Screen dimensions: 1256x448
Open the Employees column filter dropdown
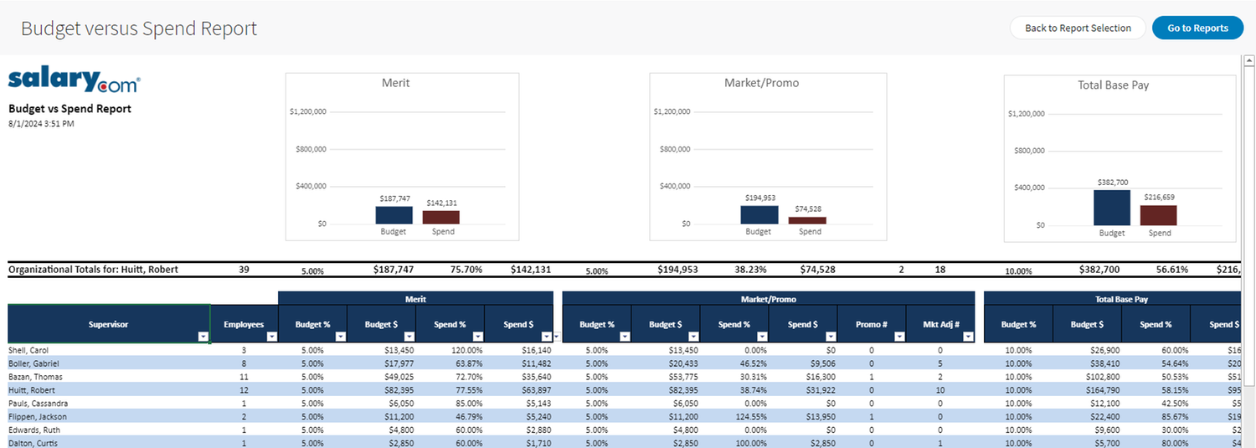(x=270, y=337)
